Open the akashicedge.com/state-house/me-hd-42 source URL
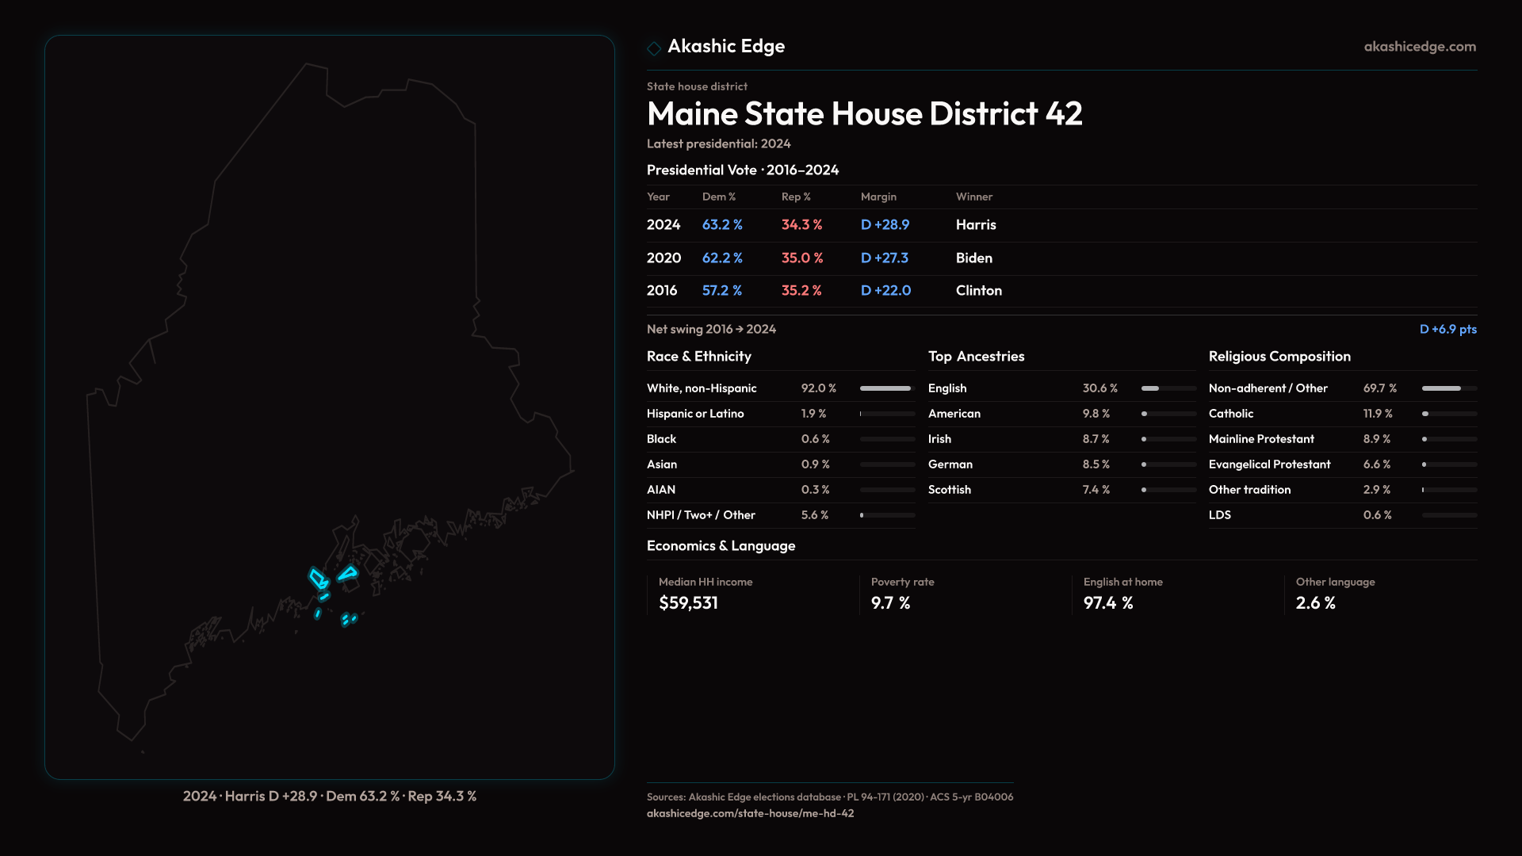This screenshot has height=856, width=1522. pos(750,813)
